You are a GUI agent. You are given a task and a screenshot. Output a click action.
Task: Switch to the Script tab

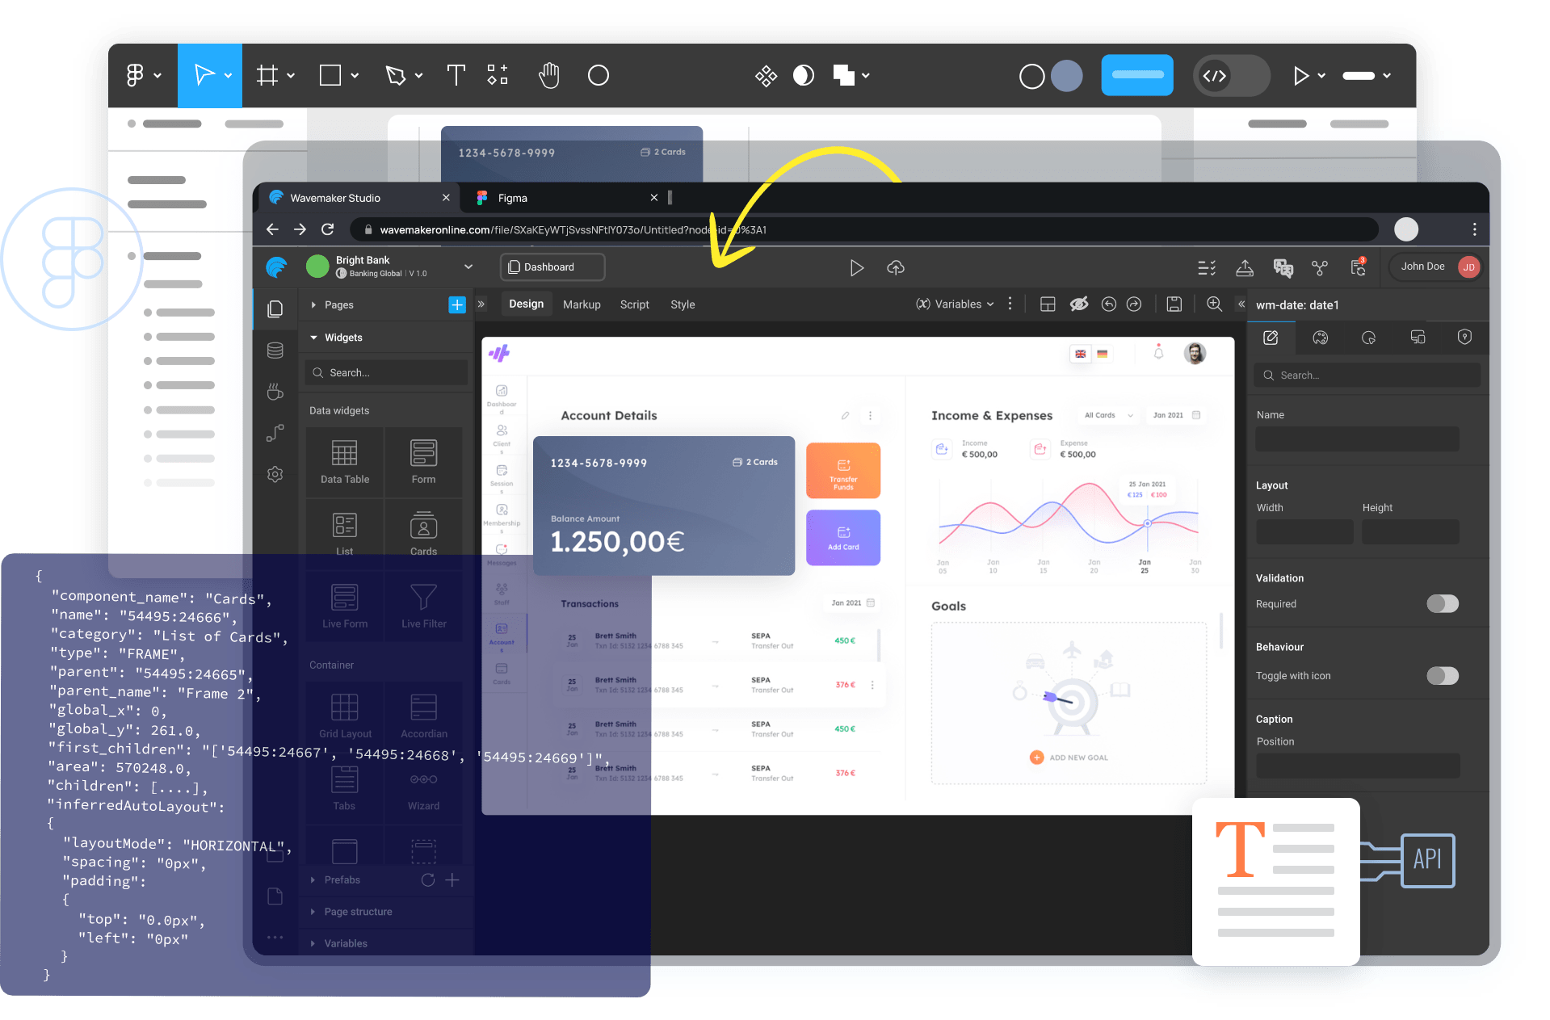click(634, 304)
